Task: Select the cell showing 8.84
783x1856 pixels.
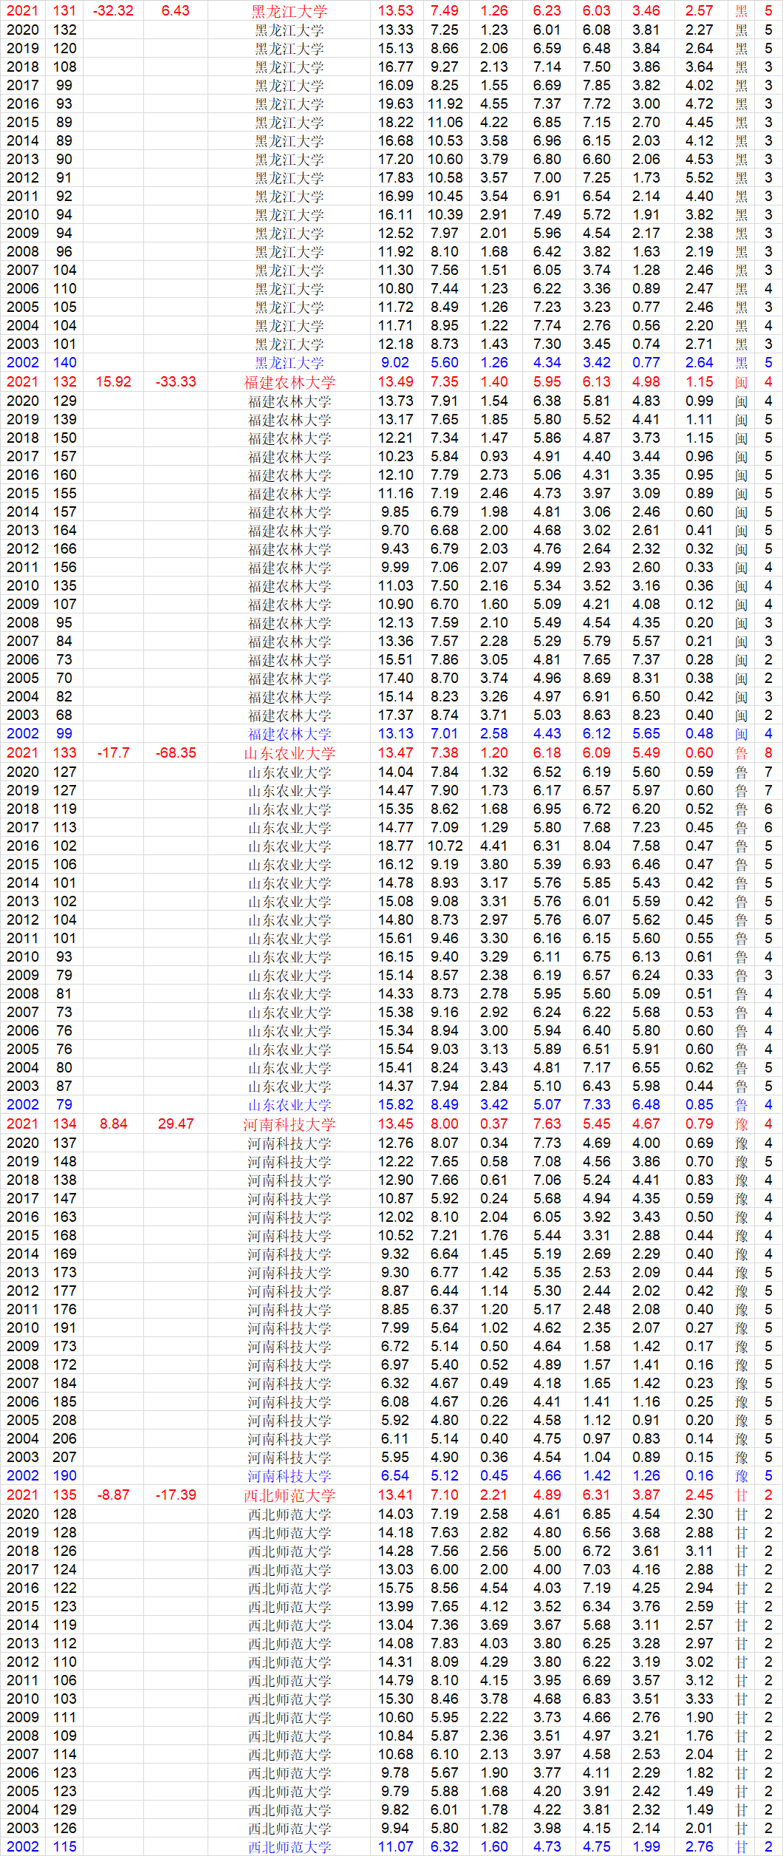Action: tap(113, 1124)
